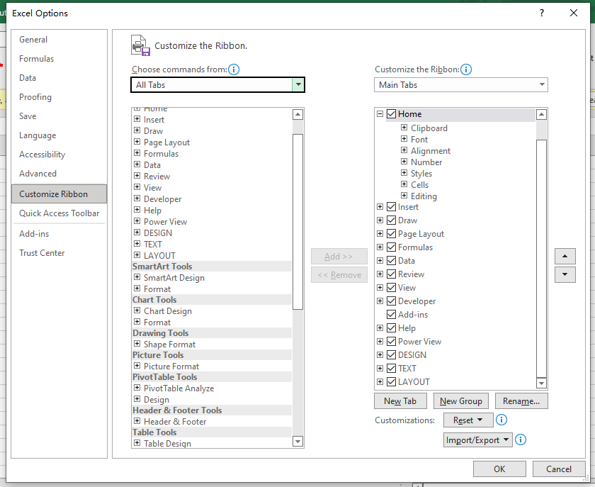Select the Alignment group item

(431, 151)
